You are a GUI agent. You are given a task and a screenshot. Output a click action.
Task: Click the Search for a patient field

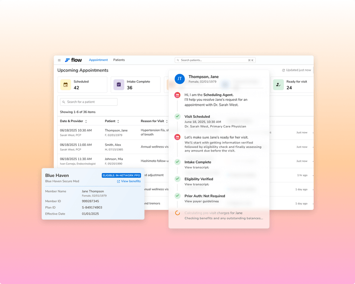(x=89, y=102)
